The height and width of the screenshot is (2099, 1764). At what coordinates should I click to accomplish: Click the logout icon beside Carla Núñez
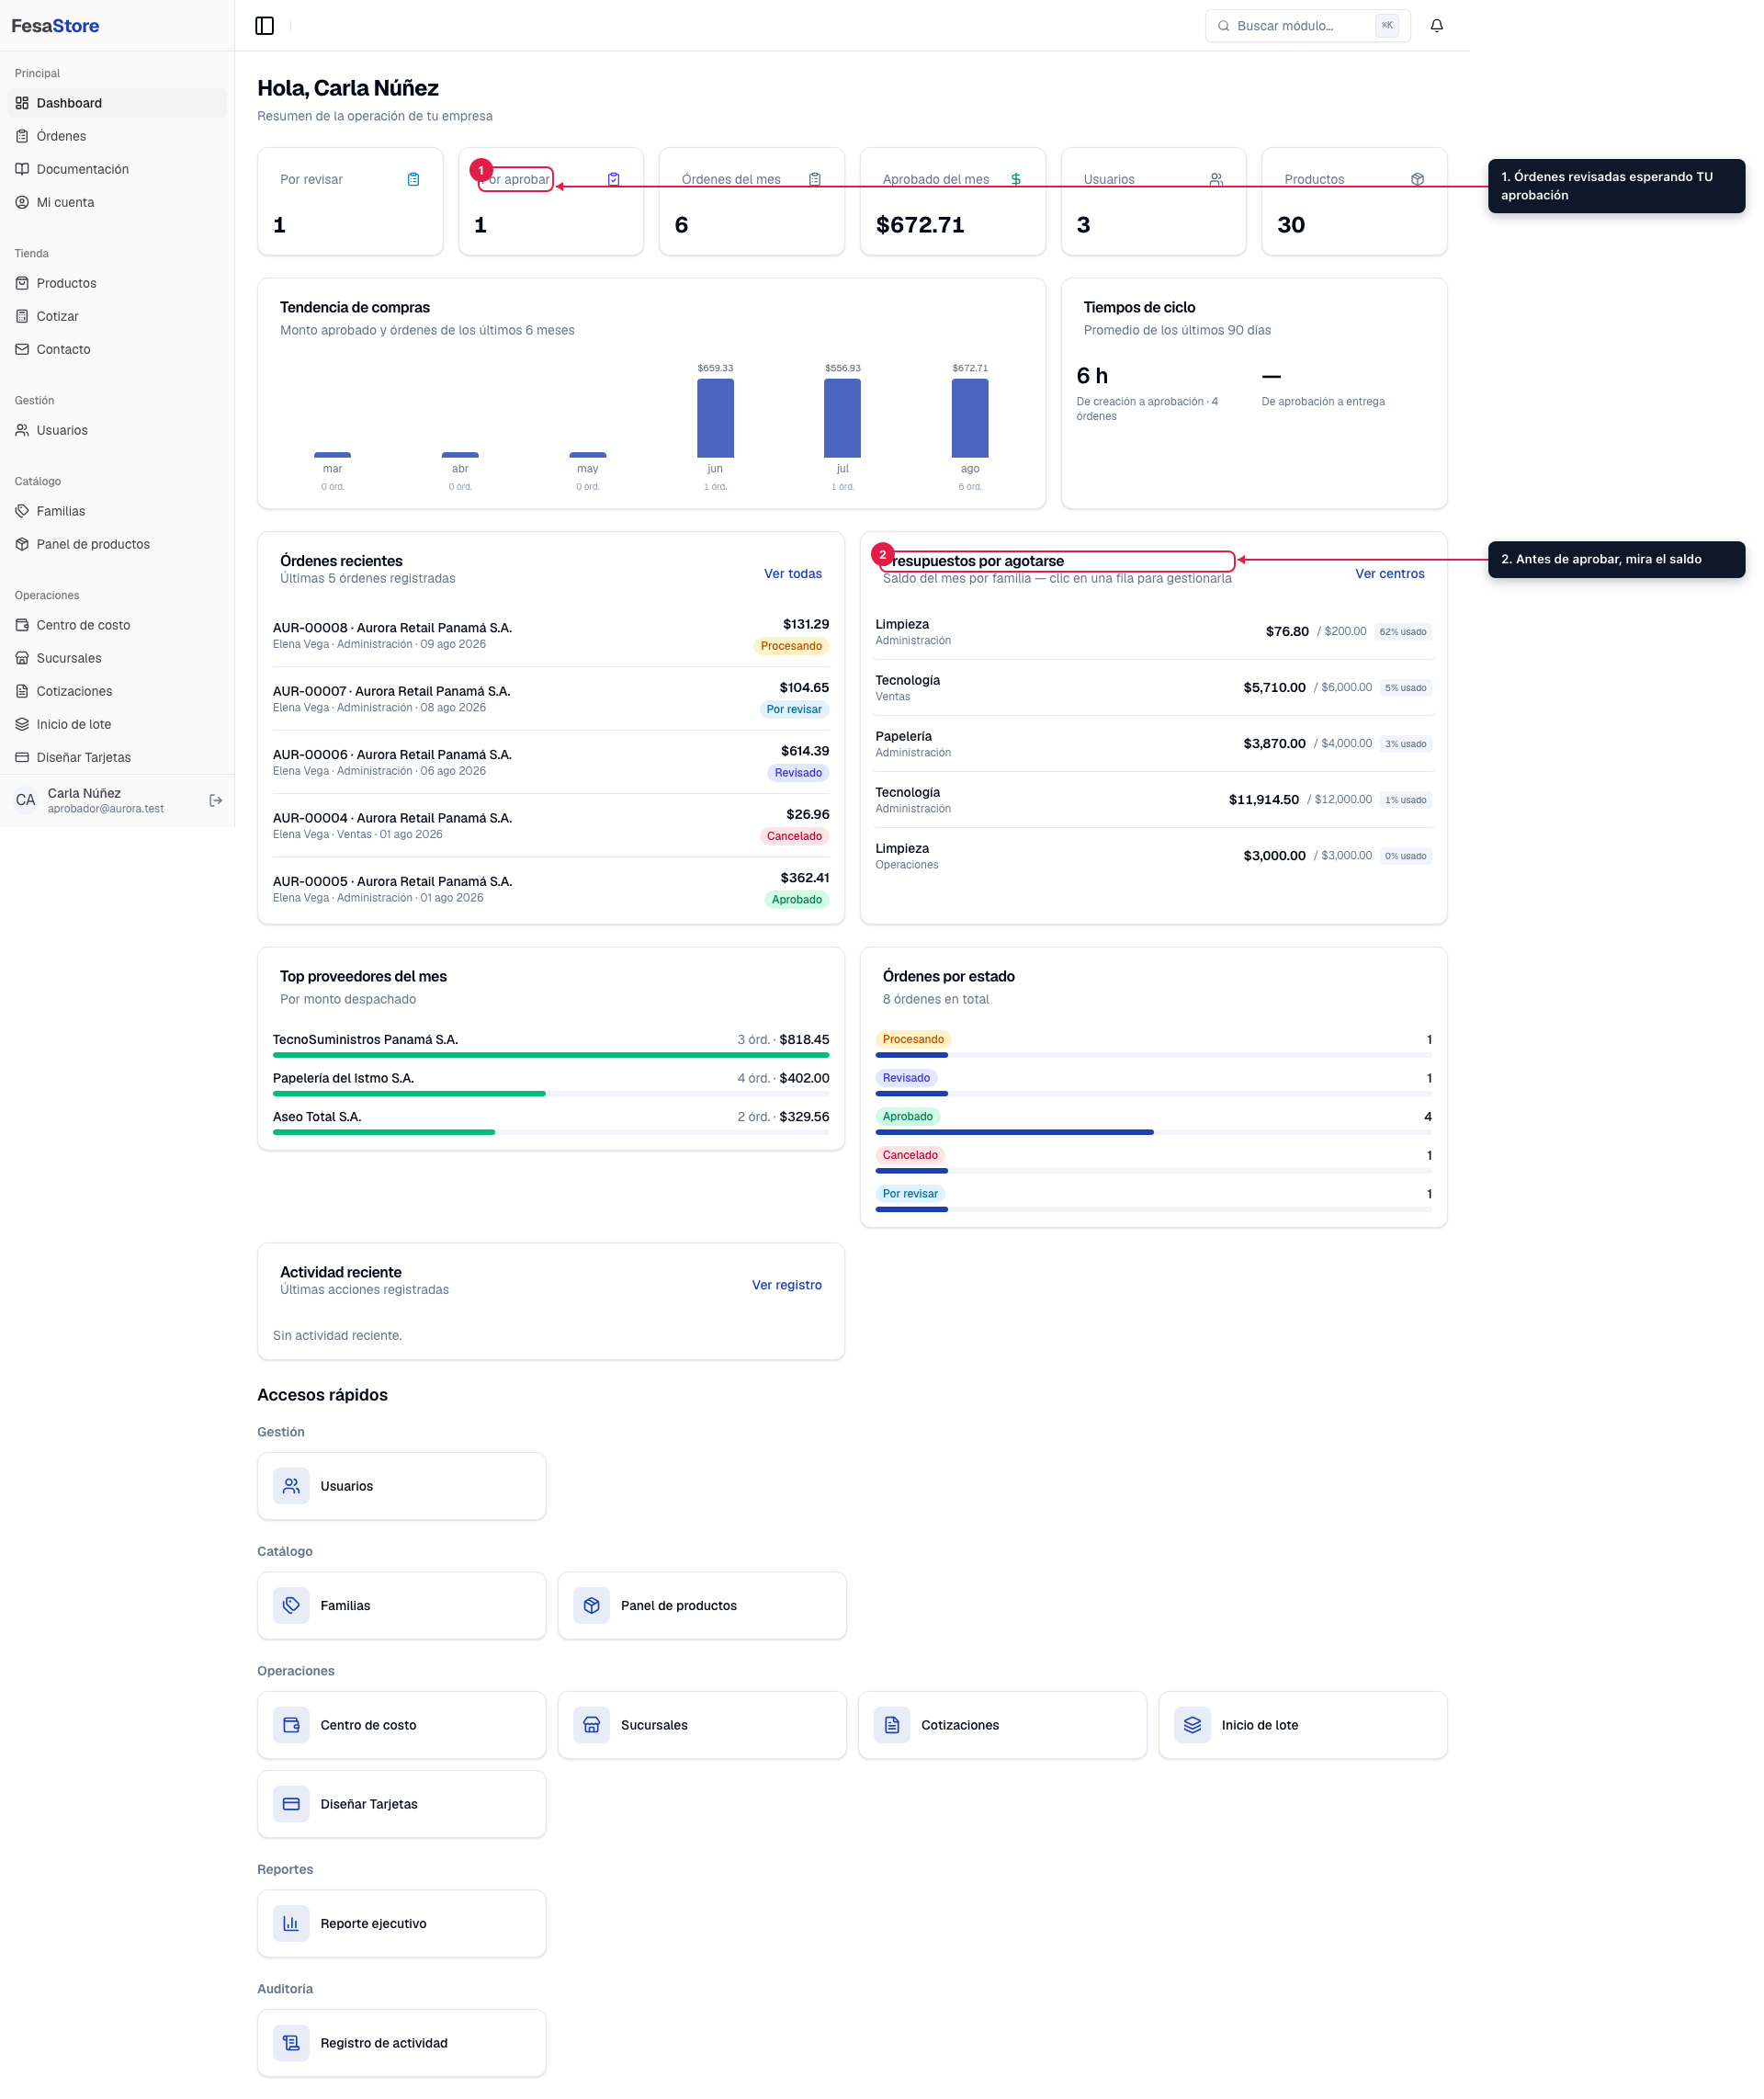215,800
